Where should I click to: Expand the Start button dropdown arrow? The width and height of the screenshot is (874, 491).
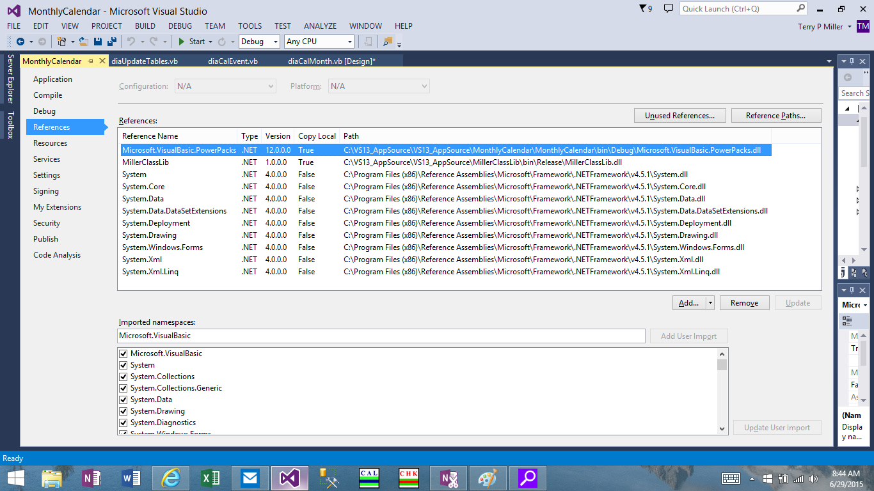tap(210, 42)
